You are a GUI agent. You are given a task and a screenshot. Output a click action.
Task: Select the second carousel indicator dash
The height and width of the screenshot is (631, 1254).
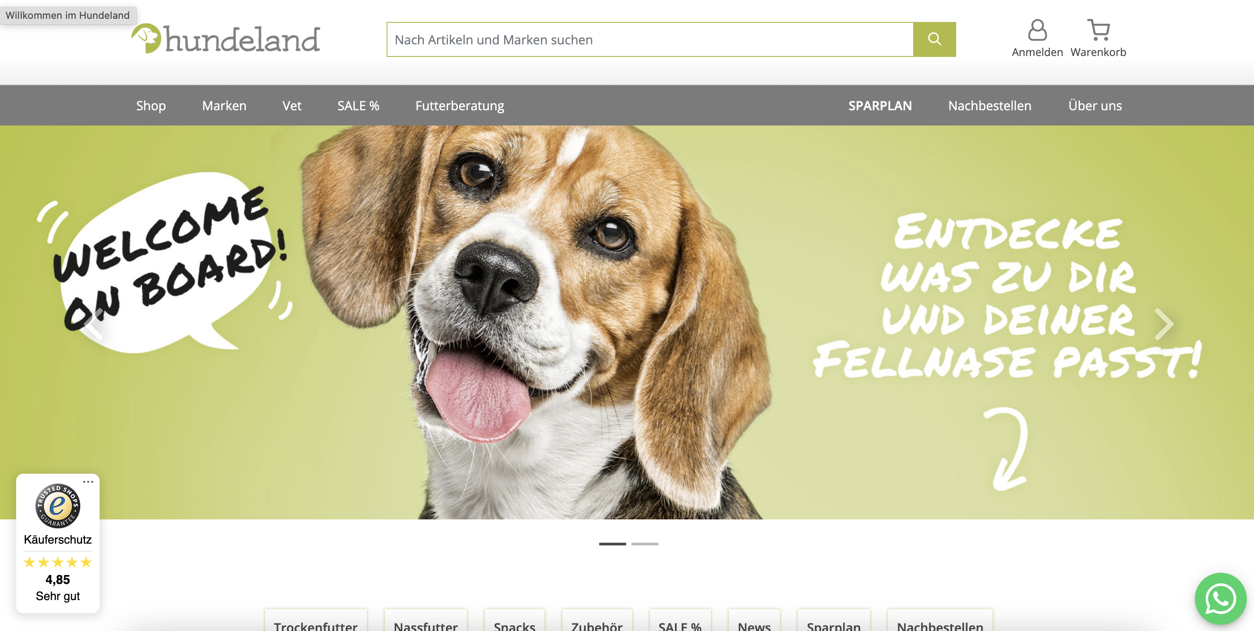(645, 544)
